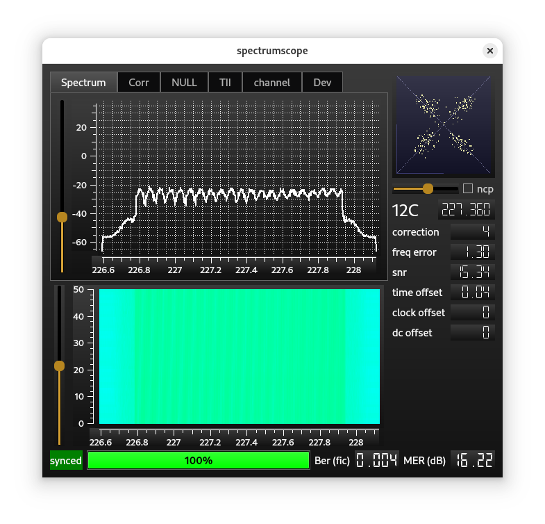Click the constellation zoom slider handle
Screen dimensions: 545x524
428,188
